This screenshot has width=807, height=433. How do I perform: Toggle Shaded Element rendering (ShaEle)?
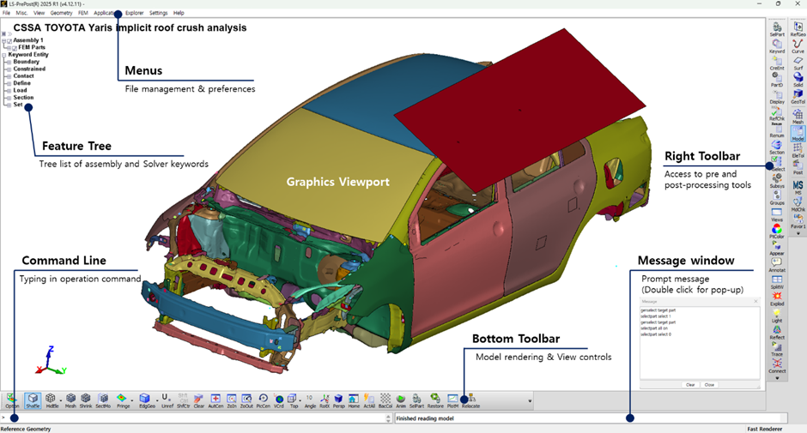(33, 400)
